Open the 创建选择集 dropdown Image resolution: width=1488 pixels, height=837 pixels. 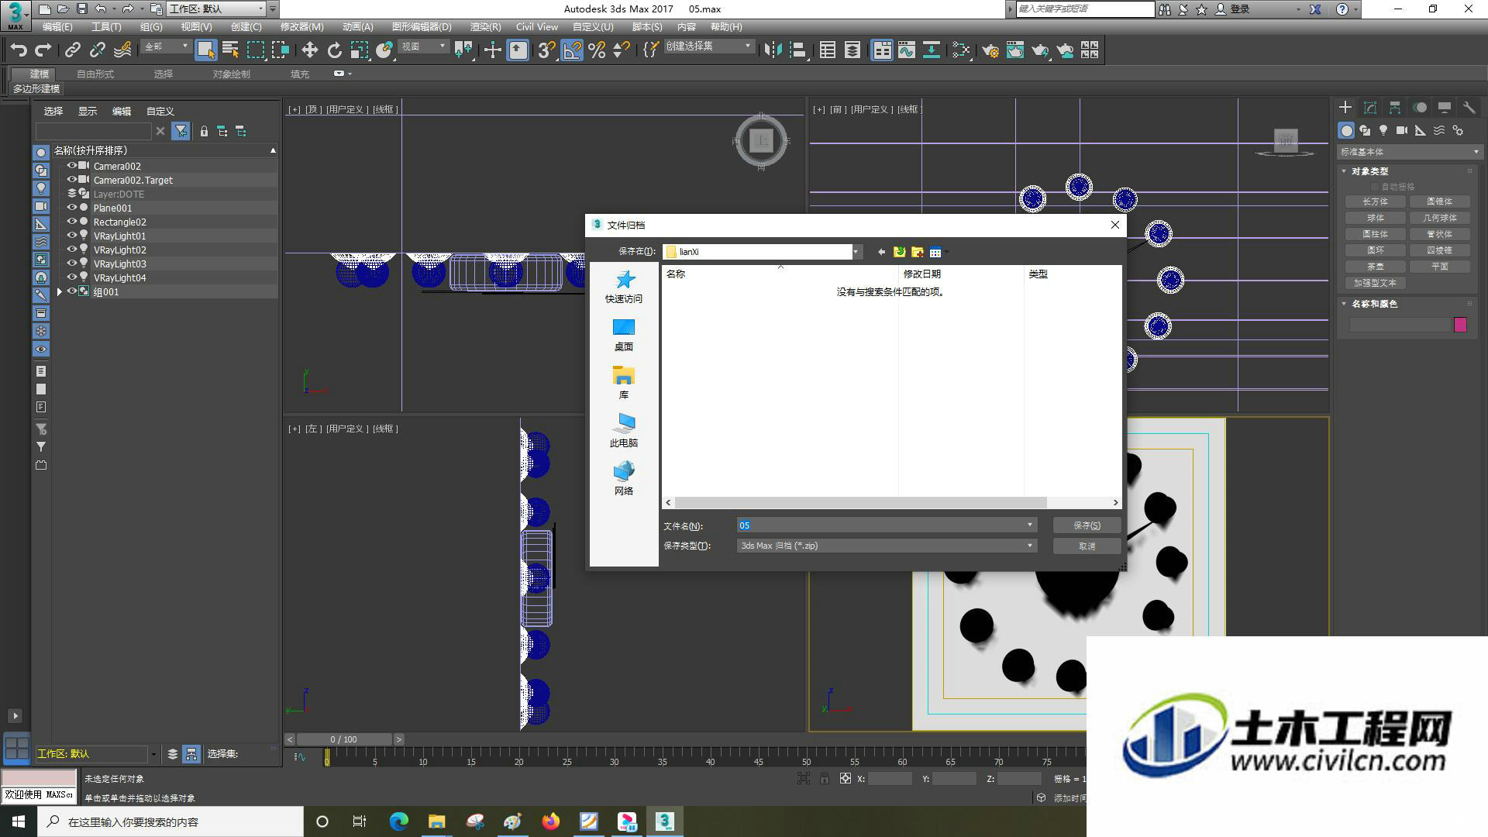(x=708, y=46)
